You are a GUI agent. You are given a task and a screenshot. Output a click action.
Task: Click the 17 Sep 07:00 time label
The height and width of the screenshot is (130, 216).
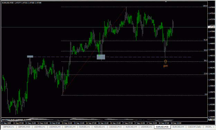(x=128, y=123)
